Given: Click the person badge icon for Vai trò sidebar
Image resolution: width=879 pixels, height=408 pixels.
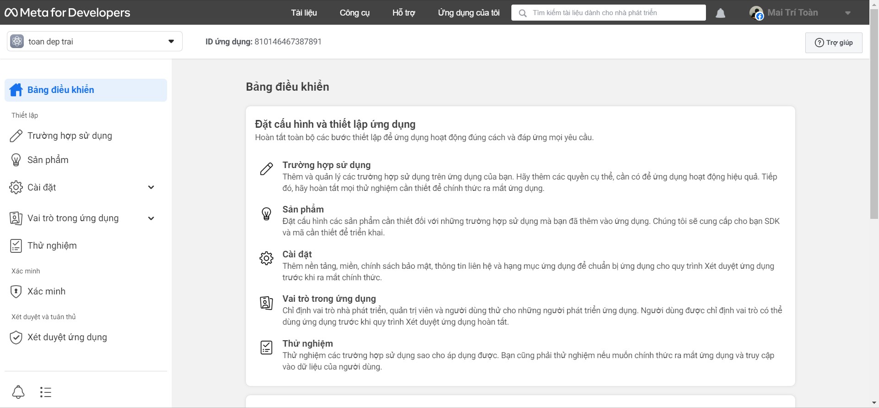Looking at the screenshot, I should 16,218.
